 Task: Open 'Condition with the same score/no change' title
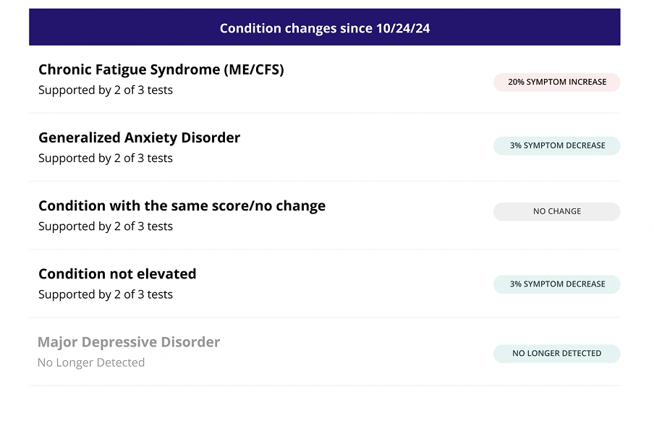(182, 205)
